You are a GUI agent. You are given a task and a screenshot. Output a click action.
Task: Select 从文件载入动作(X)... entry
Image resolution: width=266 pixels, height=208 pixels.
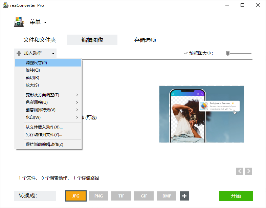(x=48, y=127)
